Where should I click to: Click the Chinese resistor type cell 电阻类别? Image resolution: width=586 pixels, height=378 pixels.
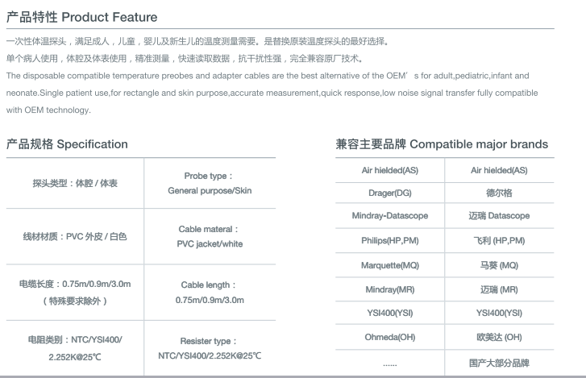pyautogui.click(x=75, y=347)
